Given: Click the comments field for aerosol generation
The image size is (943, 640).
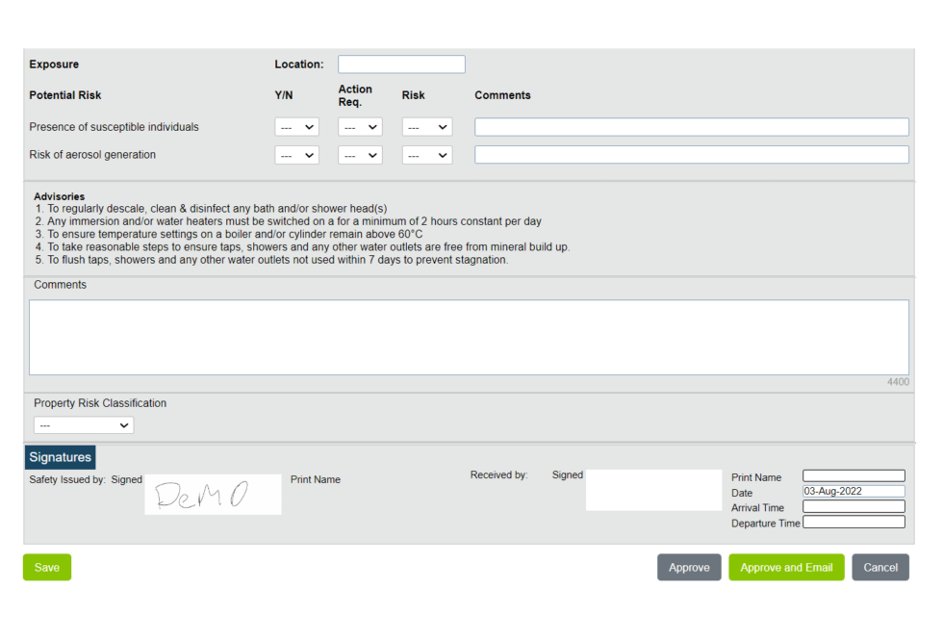Looking at the screenshot, I should click(x=691, y=154).
